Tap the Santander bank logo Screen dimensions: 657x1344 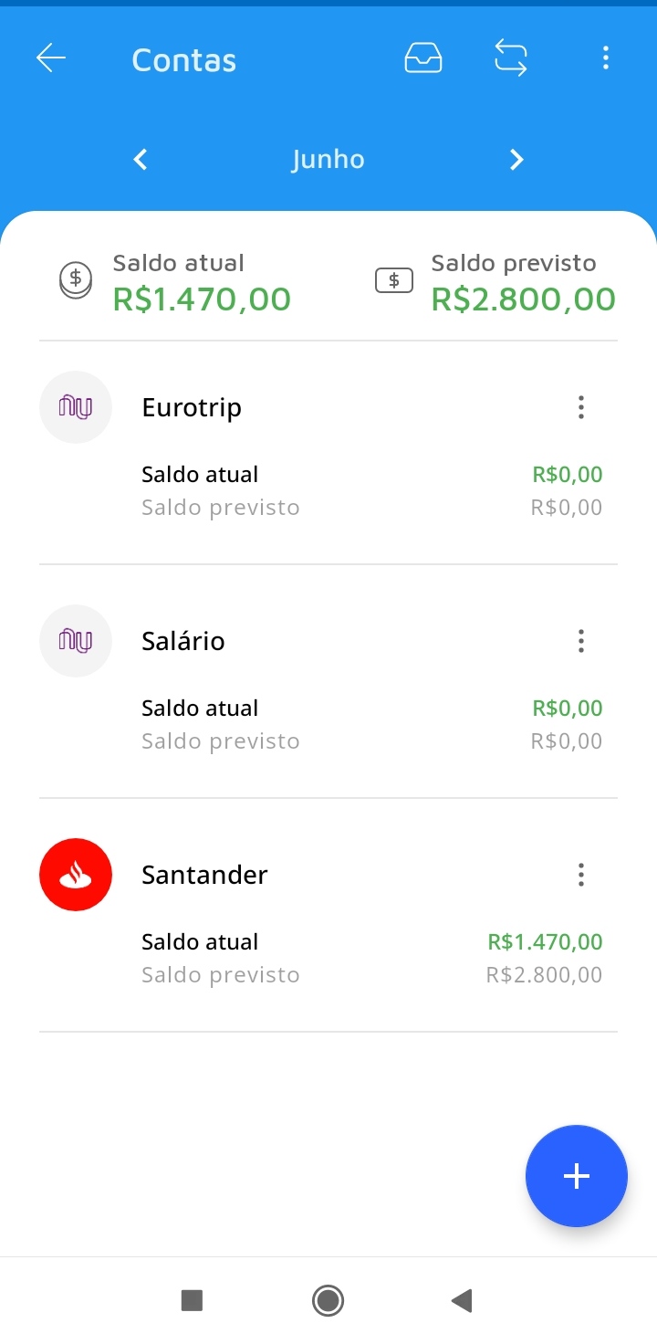76,875
